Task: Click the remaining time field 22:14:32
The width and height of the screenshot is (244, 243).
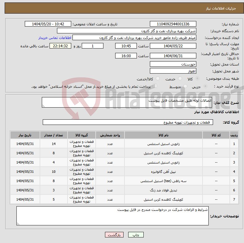Action: [60, 46]
